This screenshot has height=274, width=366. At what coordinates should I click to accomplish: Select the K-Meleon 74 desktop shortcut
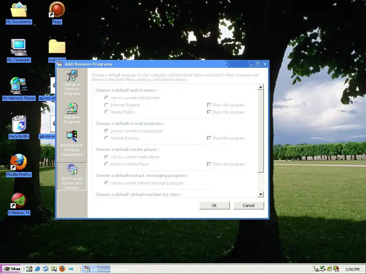click(19, 204)
